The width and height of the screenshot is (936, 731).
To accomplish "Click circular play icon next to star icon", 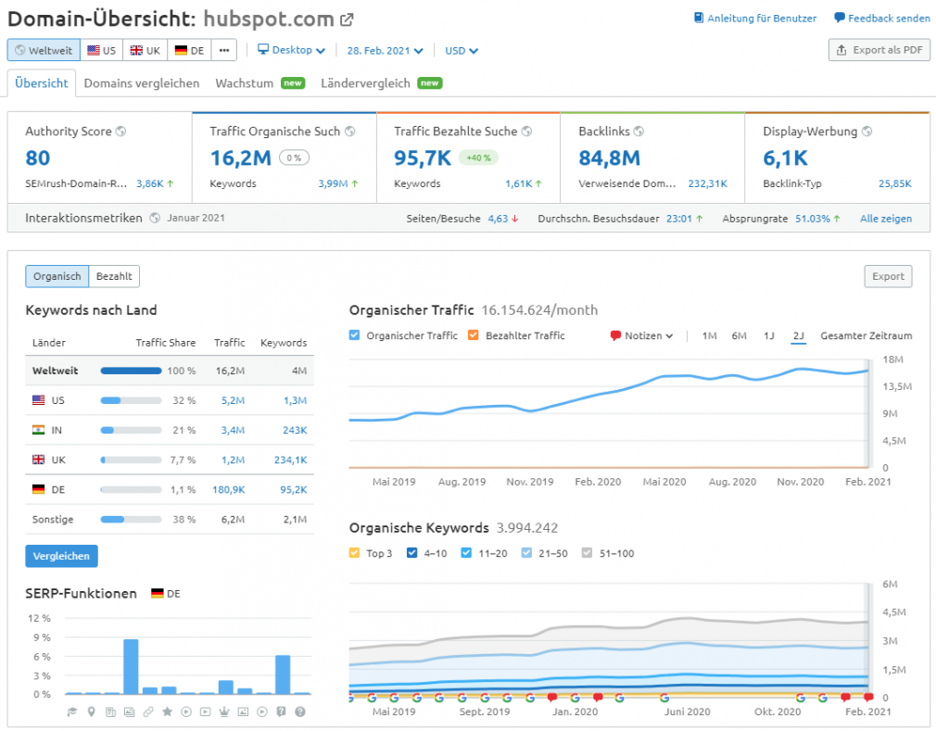I will pyautogui.click(x=186, y=712).
